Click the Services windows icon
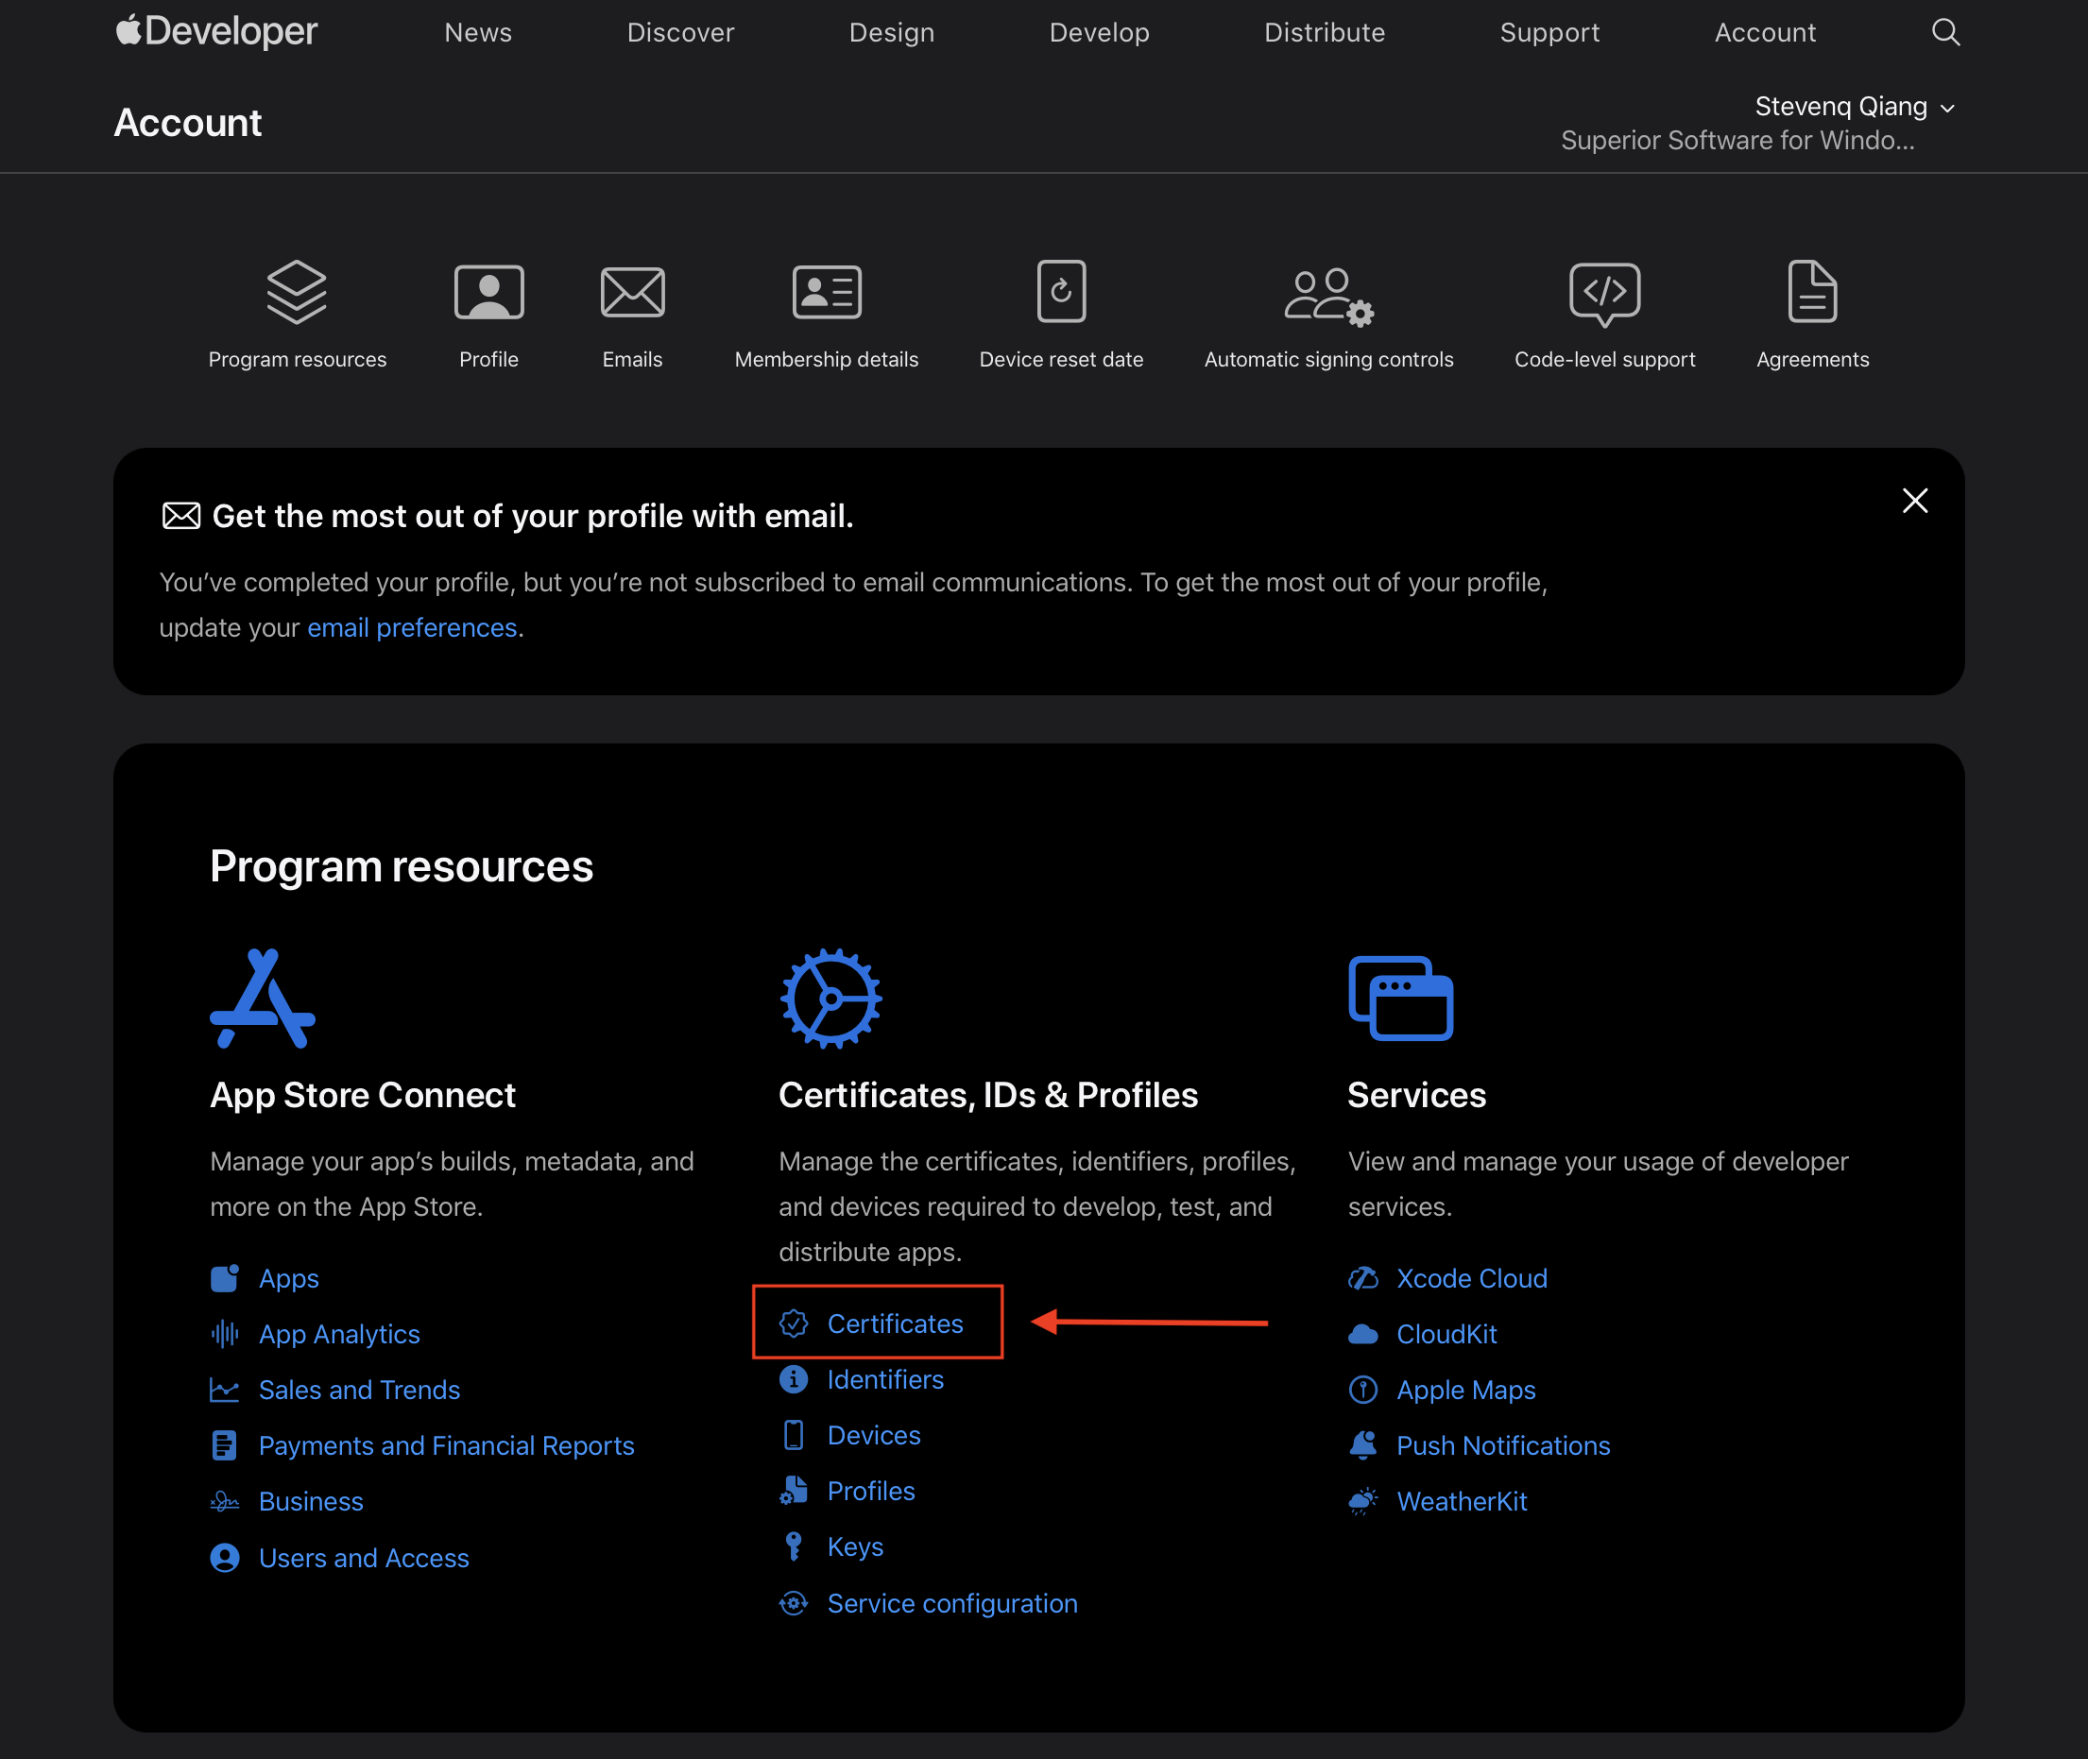The width and height of the screenshot is (2088, 1759). [1401, 999]
